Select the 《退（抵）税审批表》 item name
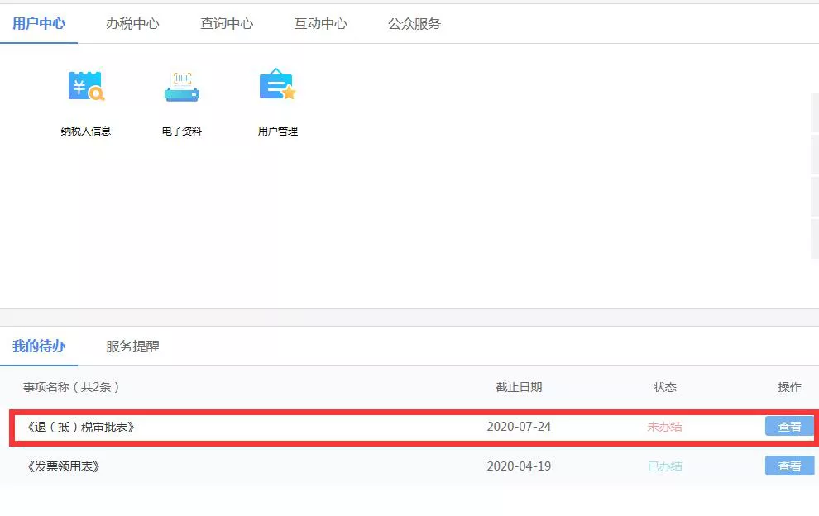 coord(81,428)
